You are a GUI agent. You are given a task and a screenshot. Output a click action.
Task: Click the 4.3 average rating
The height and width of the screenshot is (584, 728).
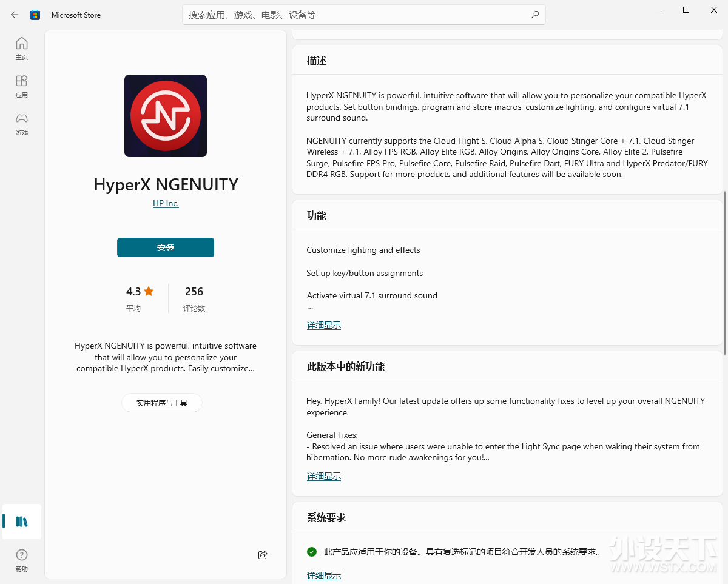(140, 299)
